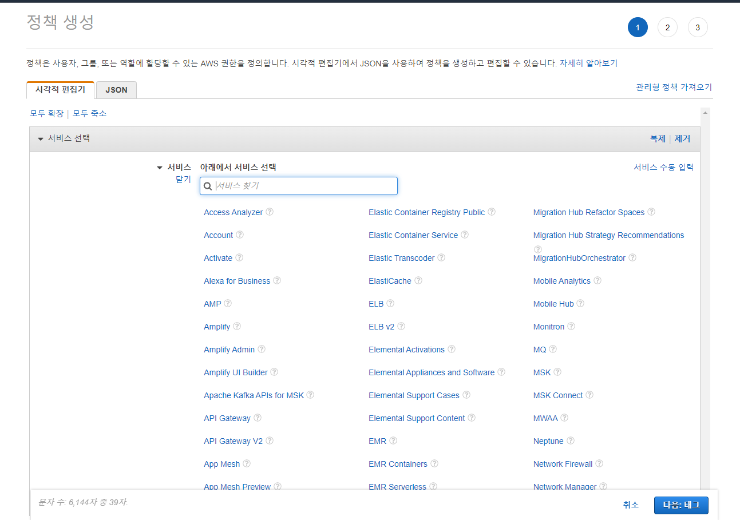Click help icon next to MigrationHubOrchestrator

point(632,257)
